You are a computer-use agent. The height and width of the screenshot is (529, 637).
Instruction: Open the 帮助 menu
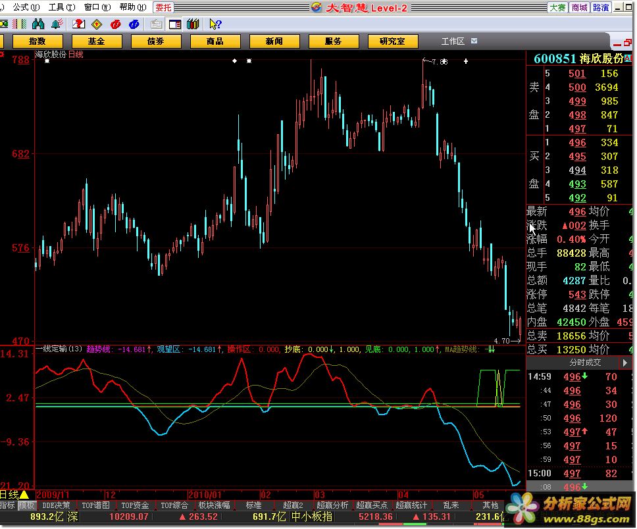[x=133, y=7]
